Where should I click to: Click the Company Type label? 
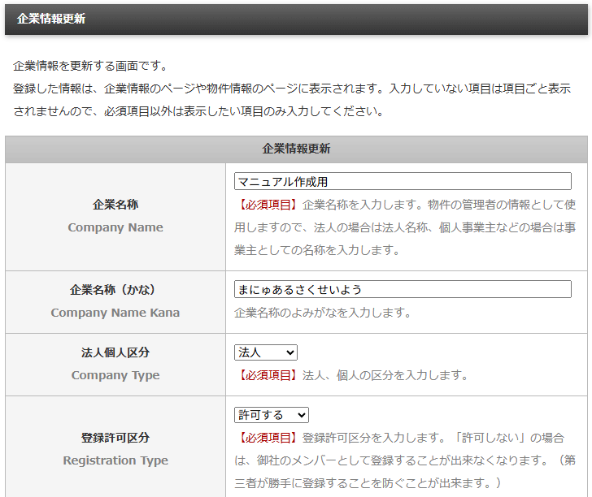click(x=115, y=375)
